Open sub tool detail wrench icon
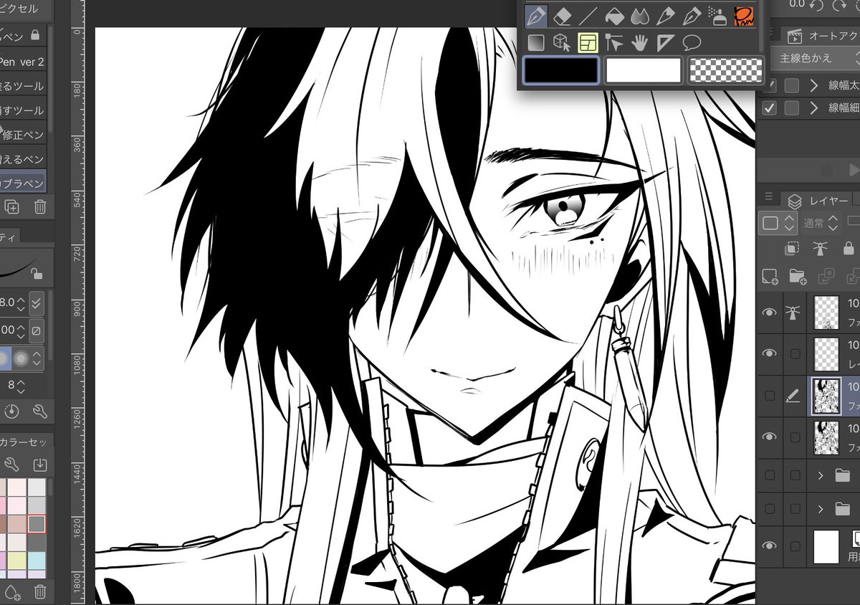 (39, 411)
